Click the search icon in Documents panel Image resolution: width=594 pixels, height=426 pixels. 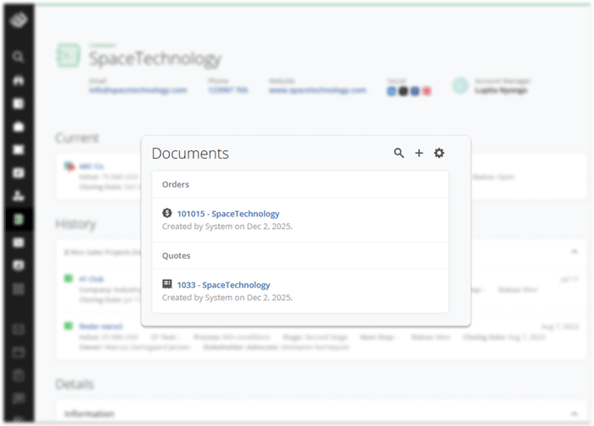[399, 154]
